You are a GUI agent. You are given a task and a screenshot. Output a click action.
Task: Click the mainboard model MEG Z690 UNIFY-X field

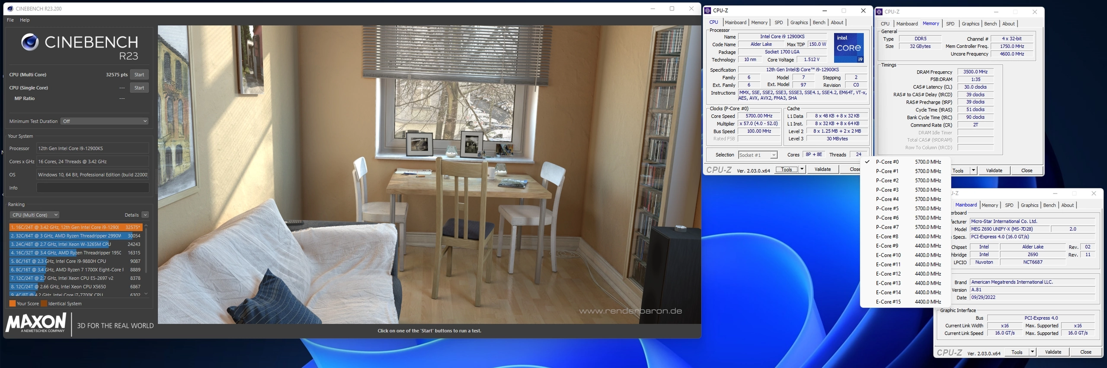coord(1010,229)
